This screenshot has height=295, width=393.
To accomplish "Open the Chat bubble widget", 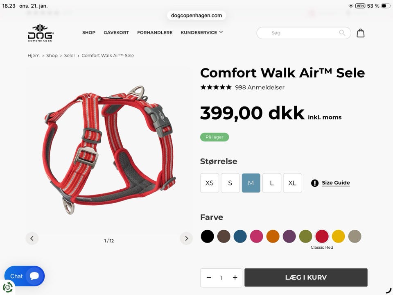I will point(25,276).
